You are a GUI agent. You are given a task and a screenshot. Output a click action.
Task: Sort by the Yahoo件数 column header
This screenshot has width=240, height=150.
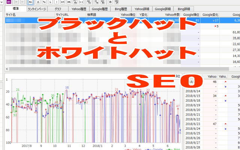pos(165,15)
